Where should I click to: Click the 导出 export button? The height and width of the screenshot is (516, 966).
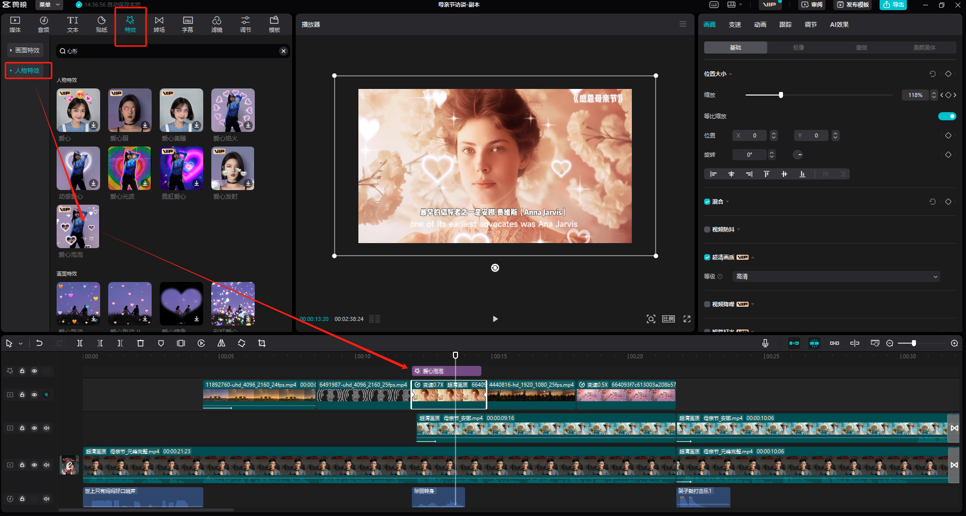tap(893, 5)
